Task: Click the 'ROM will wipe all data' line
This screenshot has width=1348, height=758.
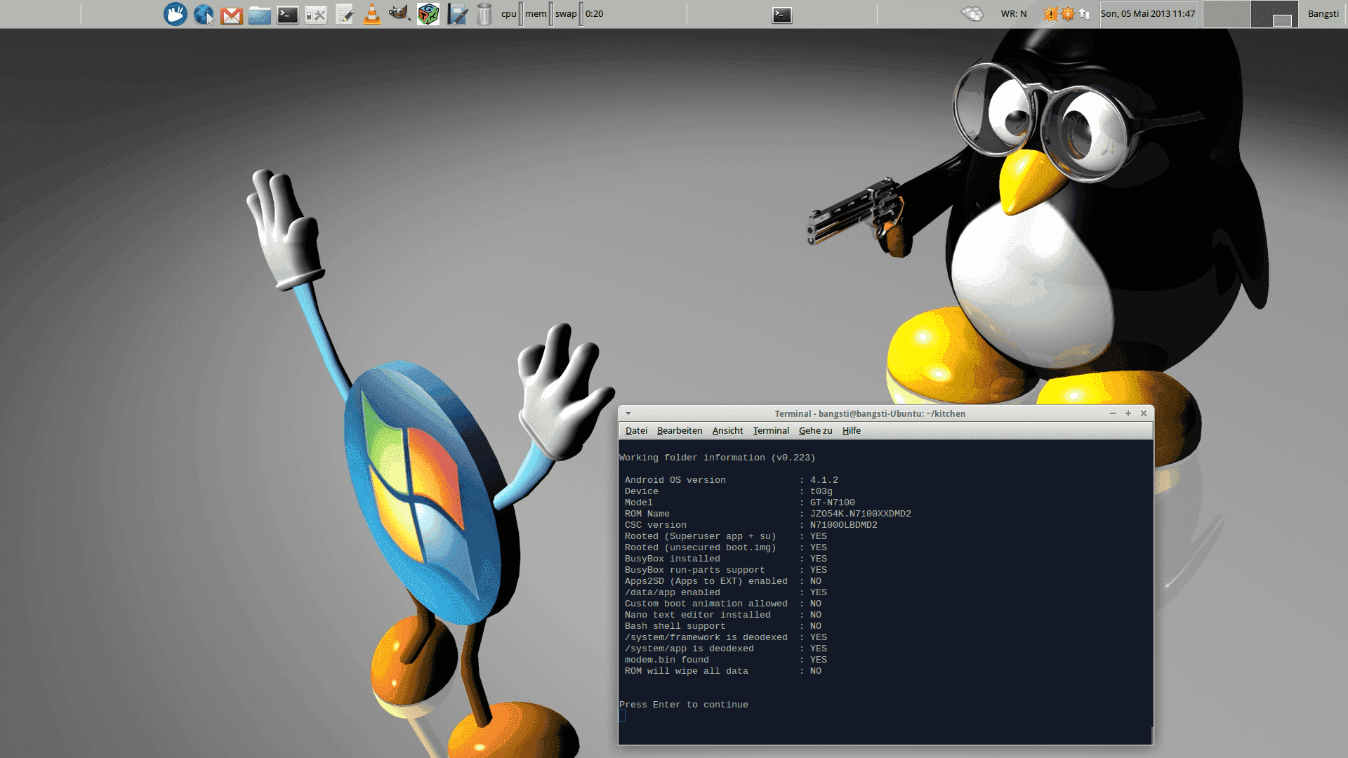Action: pos(723,671)
